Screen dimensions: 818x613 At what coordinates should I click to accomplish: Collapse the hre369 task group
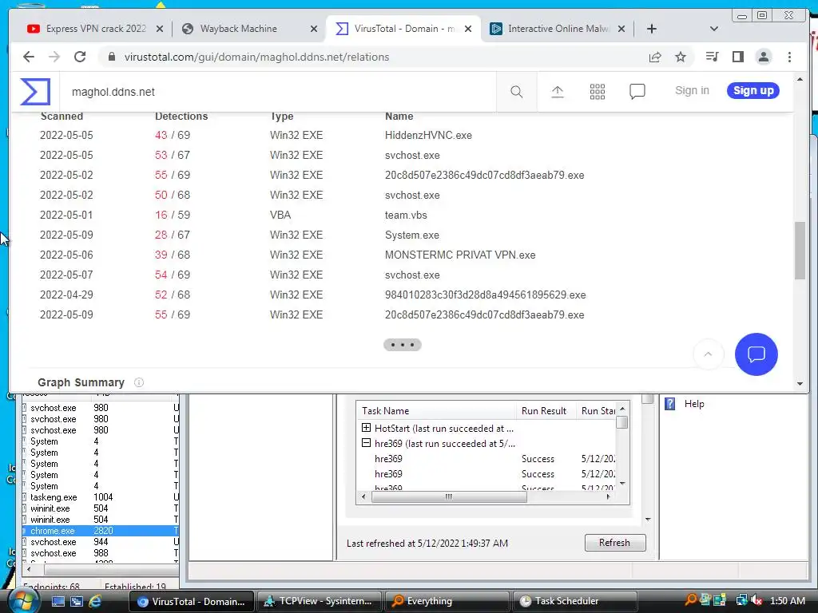366,443
